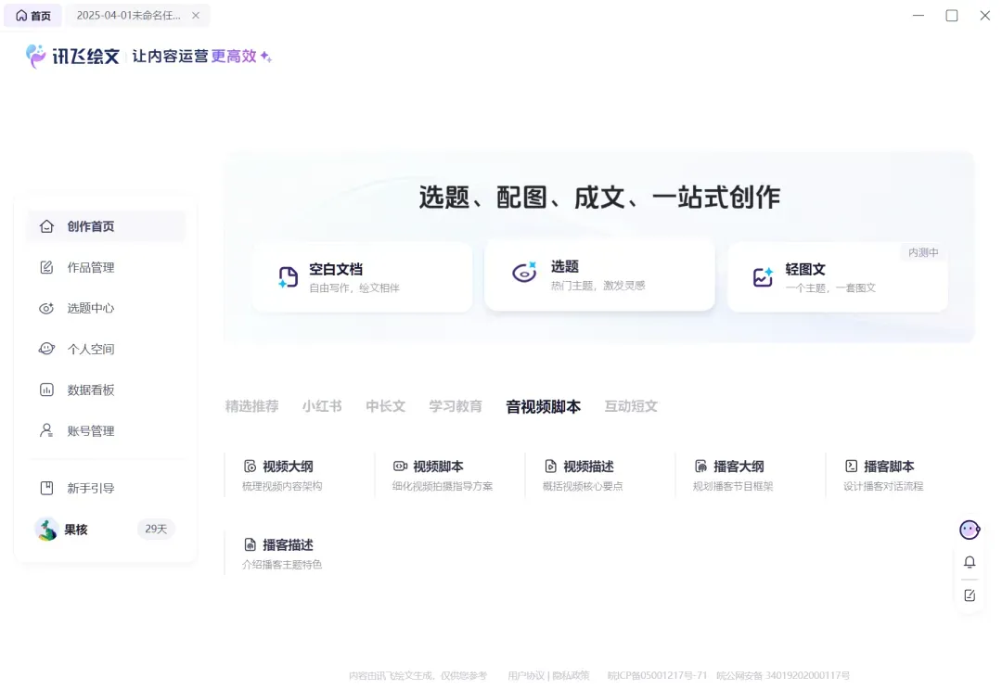Click the eye icon beside 选题中心
This screenshot has width=1002, height=690.
[46, 308]
